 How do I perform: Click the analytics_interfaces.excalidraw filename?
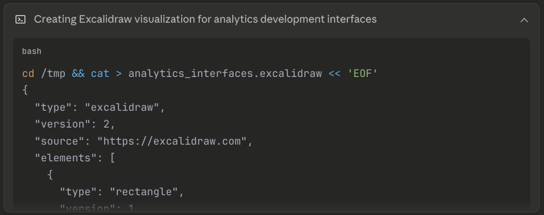225,73
